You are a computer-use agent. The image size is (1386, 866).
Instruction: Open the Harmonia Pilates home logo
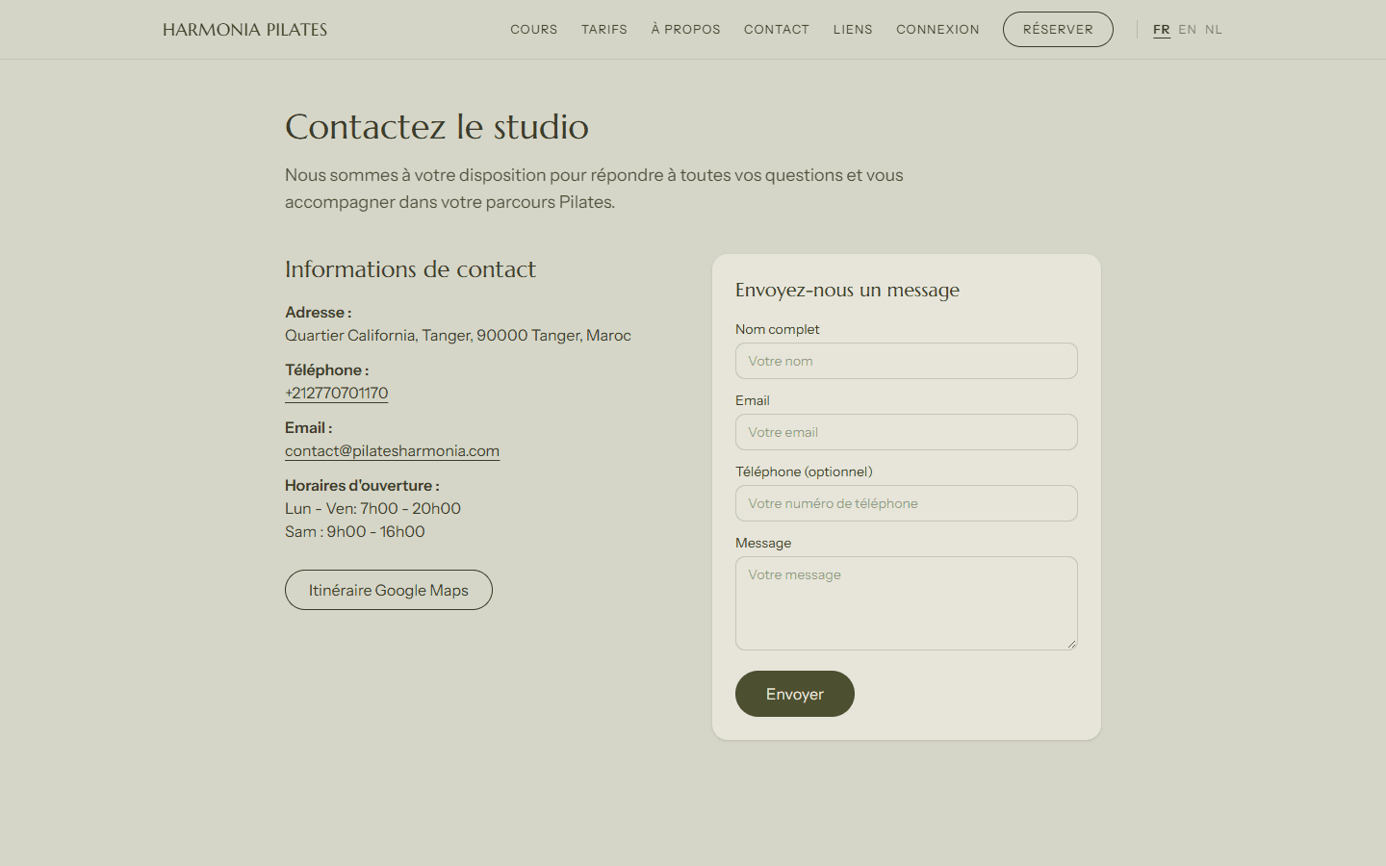tap(244, 30)
